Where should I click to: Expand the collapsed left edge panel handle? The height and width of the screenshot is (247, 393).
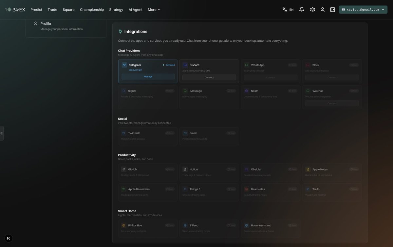pyautogui.click(x=2, y=133)
